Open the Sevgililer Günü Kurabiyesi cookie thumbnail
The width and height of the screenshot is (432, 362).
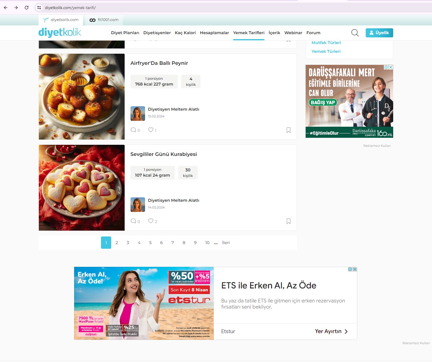(82, 188)
